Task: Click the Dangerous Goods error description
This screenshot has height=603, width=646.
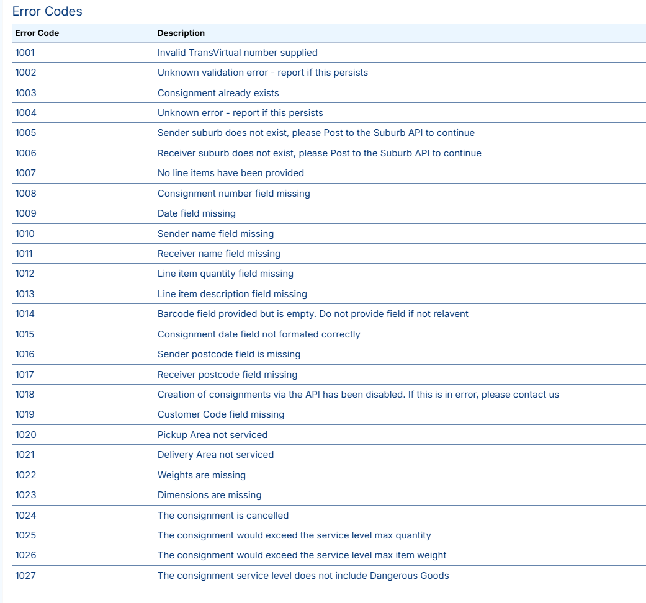Action: 303,576
